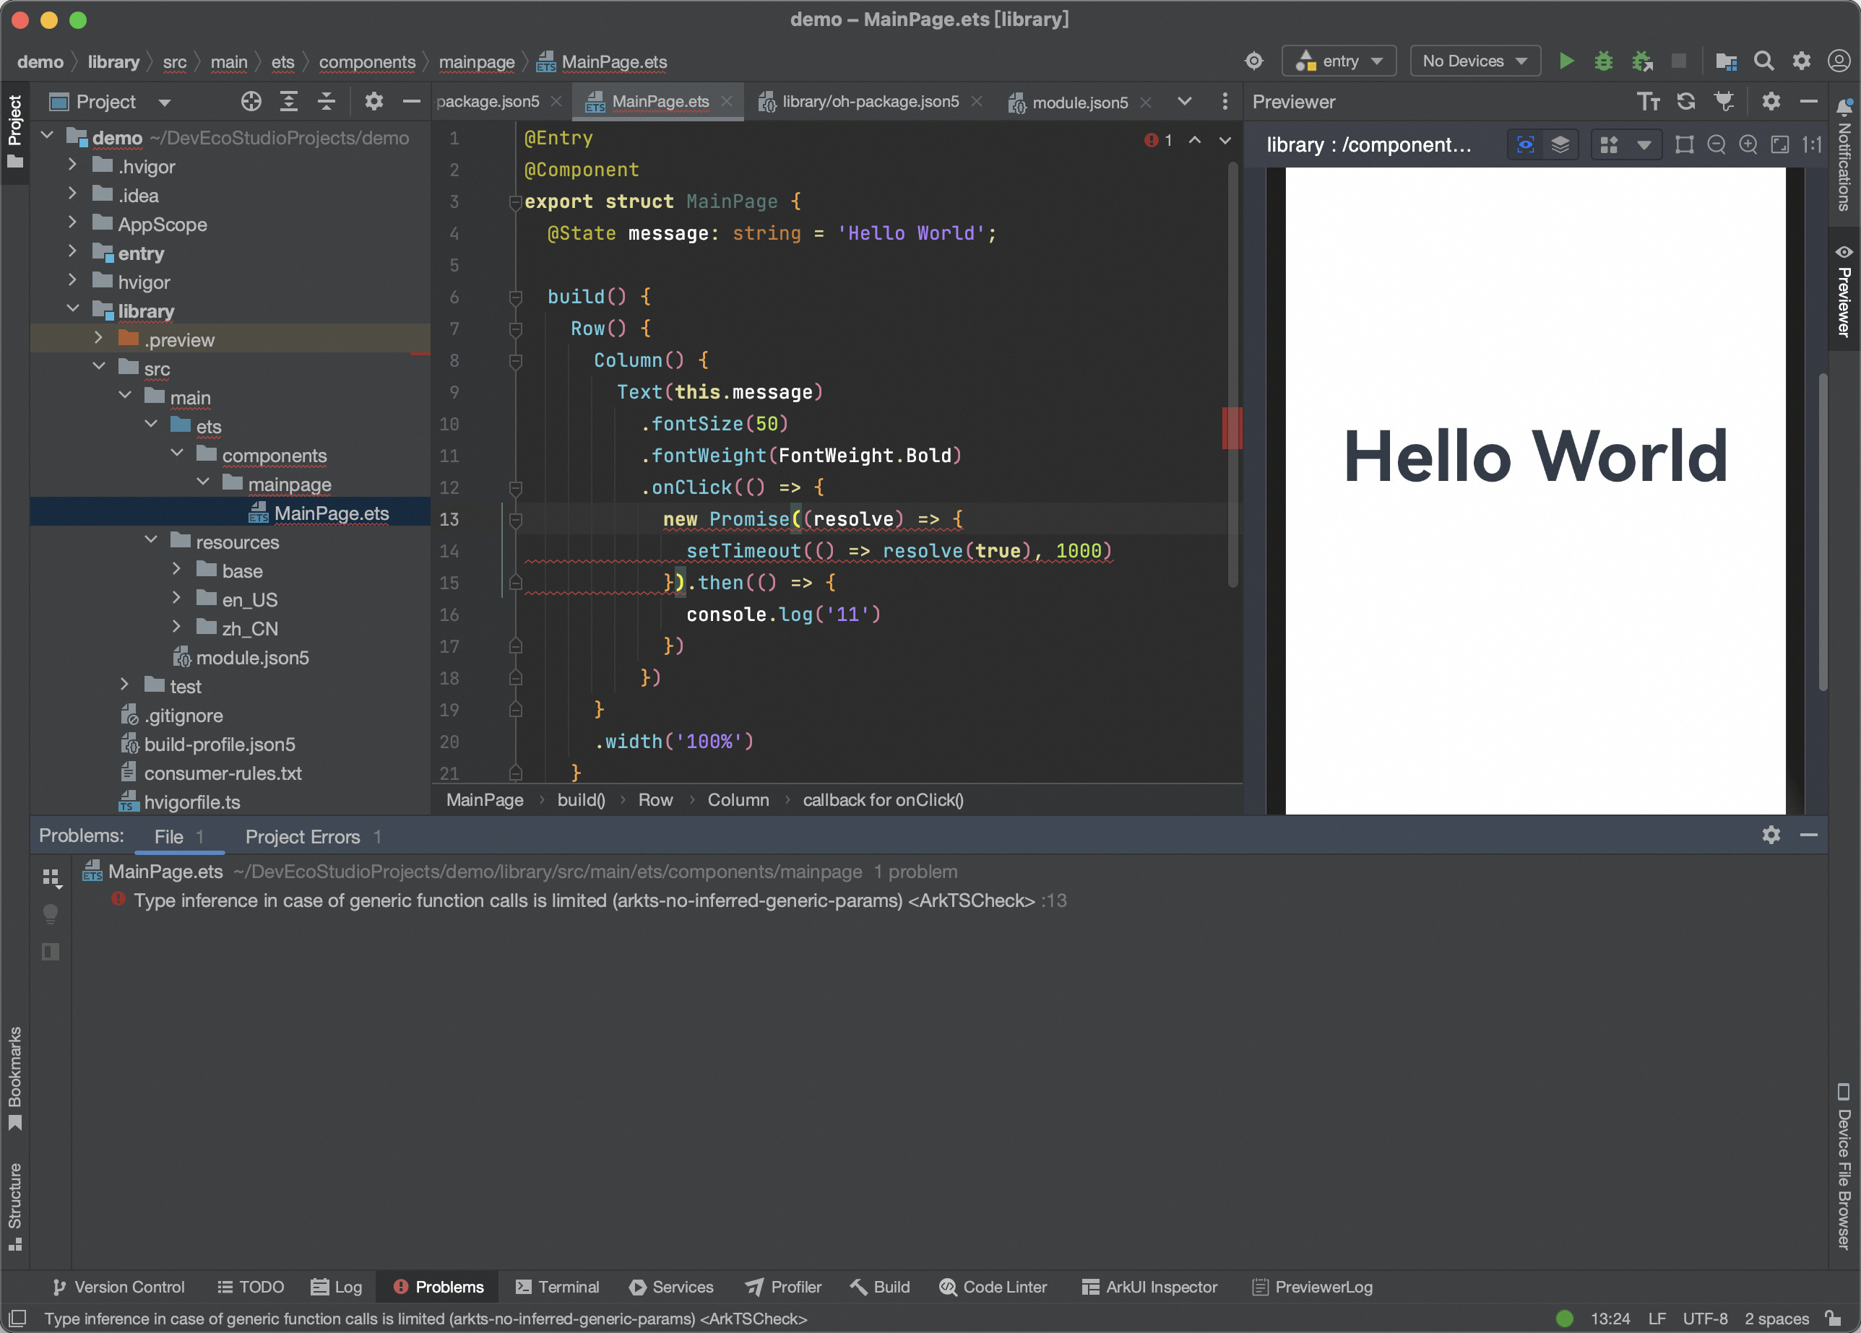Click the red error stripe marker in editor
Viewport: 1861px width, 1333px height.
[x=1231, y=428]
